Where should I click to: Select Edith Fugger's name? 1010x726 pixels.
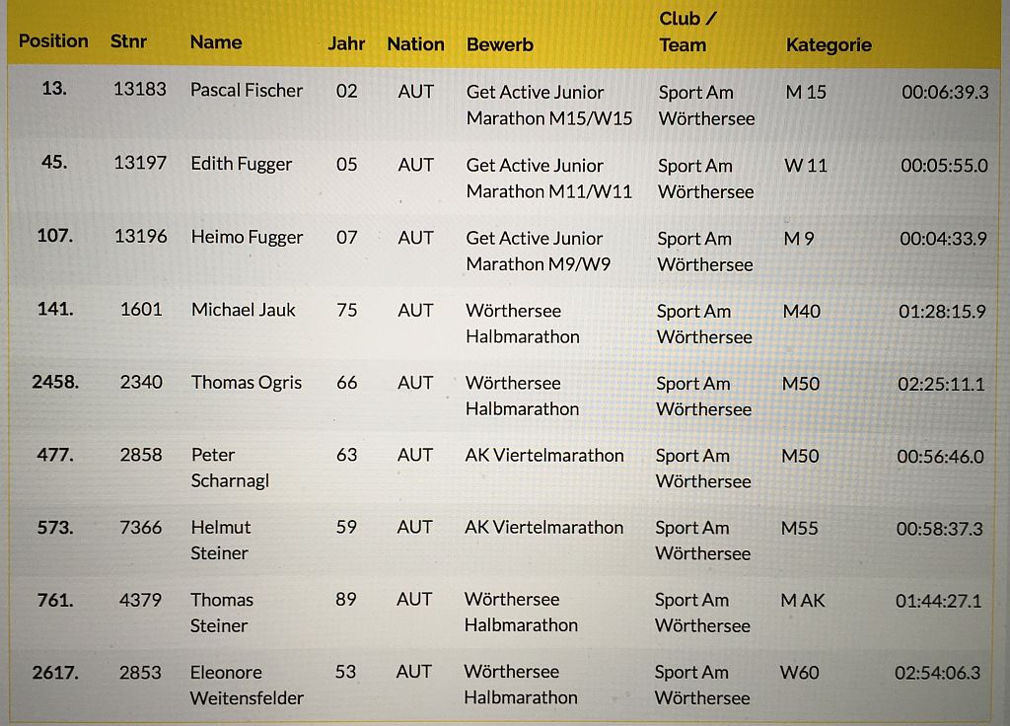242,164
